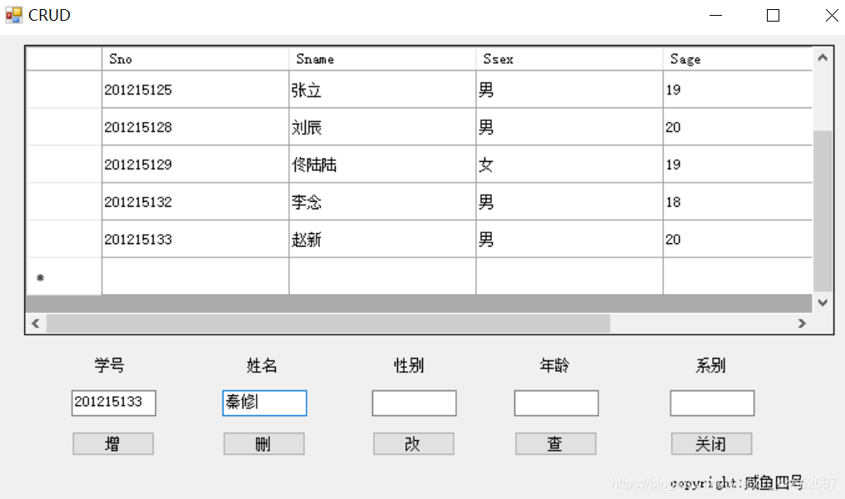Select age cell 18 in 李念 row
The height and width of the screenshot is (499, 845).
(x=737, y=202)
